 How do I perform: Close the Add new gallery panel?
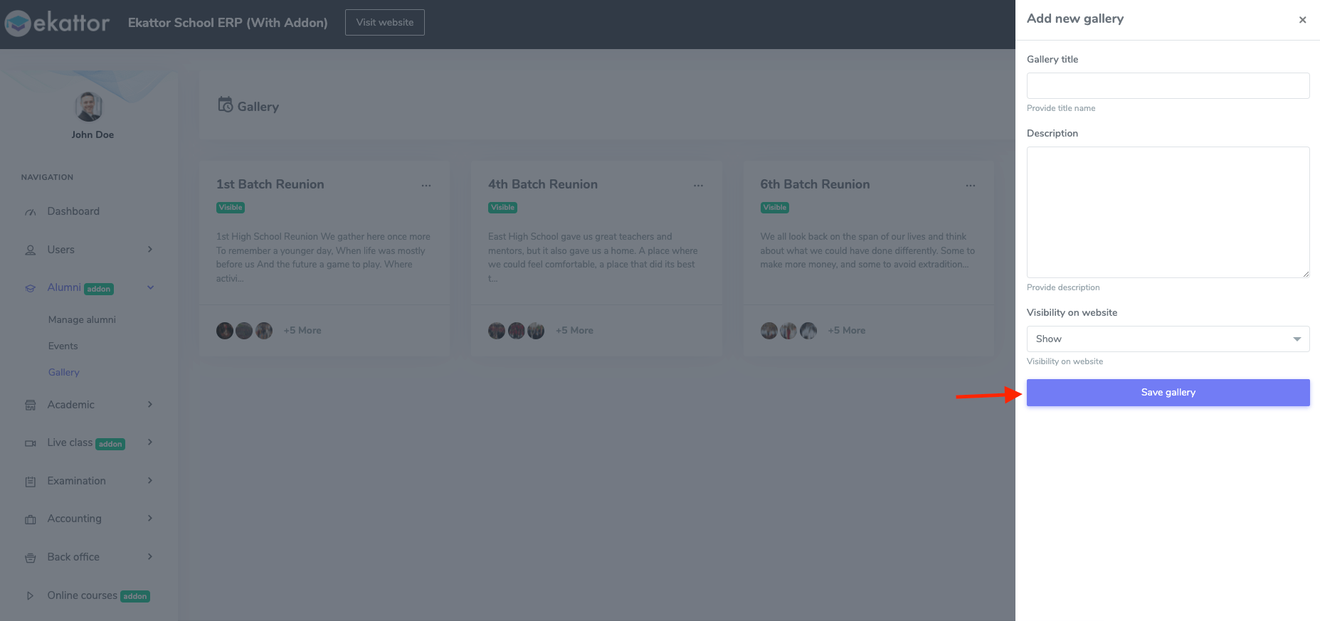point(1302,20)
